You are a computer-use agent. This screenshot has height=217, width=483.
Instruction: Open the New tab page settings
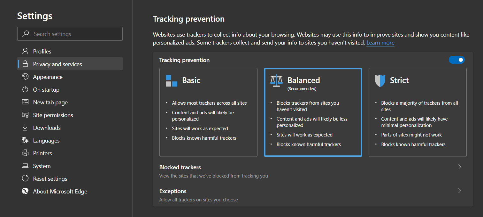[x=50, y=102]
